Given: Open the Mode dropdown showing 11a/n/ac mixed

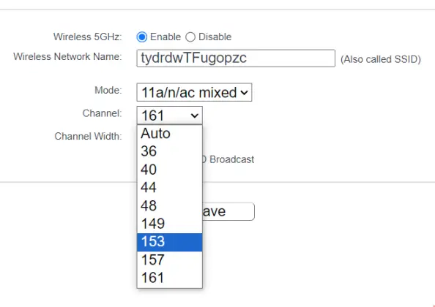Looking at the screenshot, I should click(x=194, y=92).
